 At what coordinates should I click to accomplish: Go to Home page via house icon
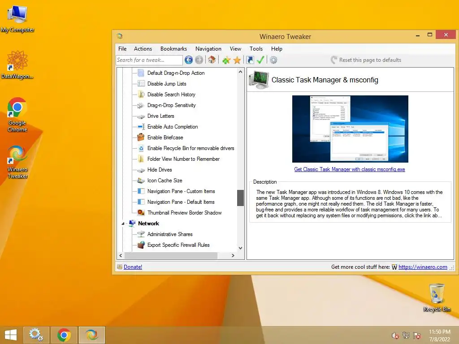(212, 60)
